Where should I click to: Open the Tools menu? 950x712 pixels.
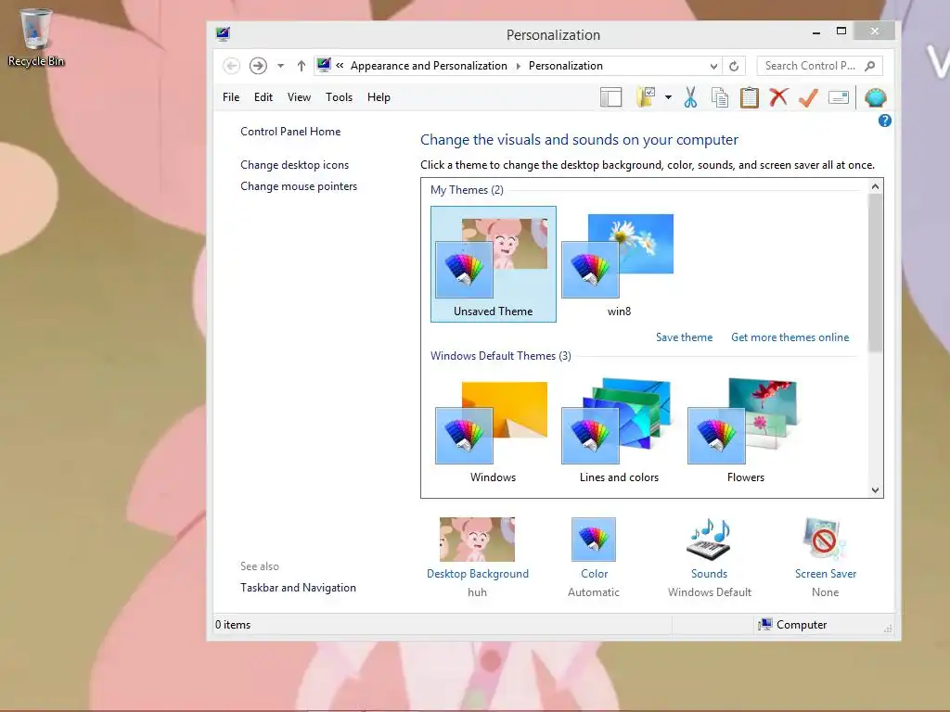click(x=339, y=96)
